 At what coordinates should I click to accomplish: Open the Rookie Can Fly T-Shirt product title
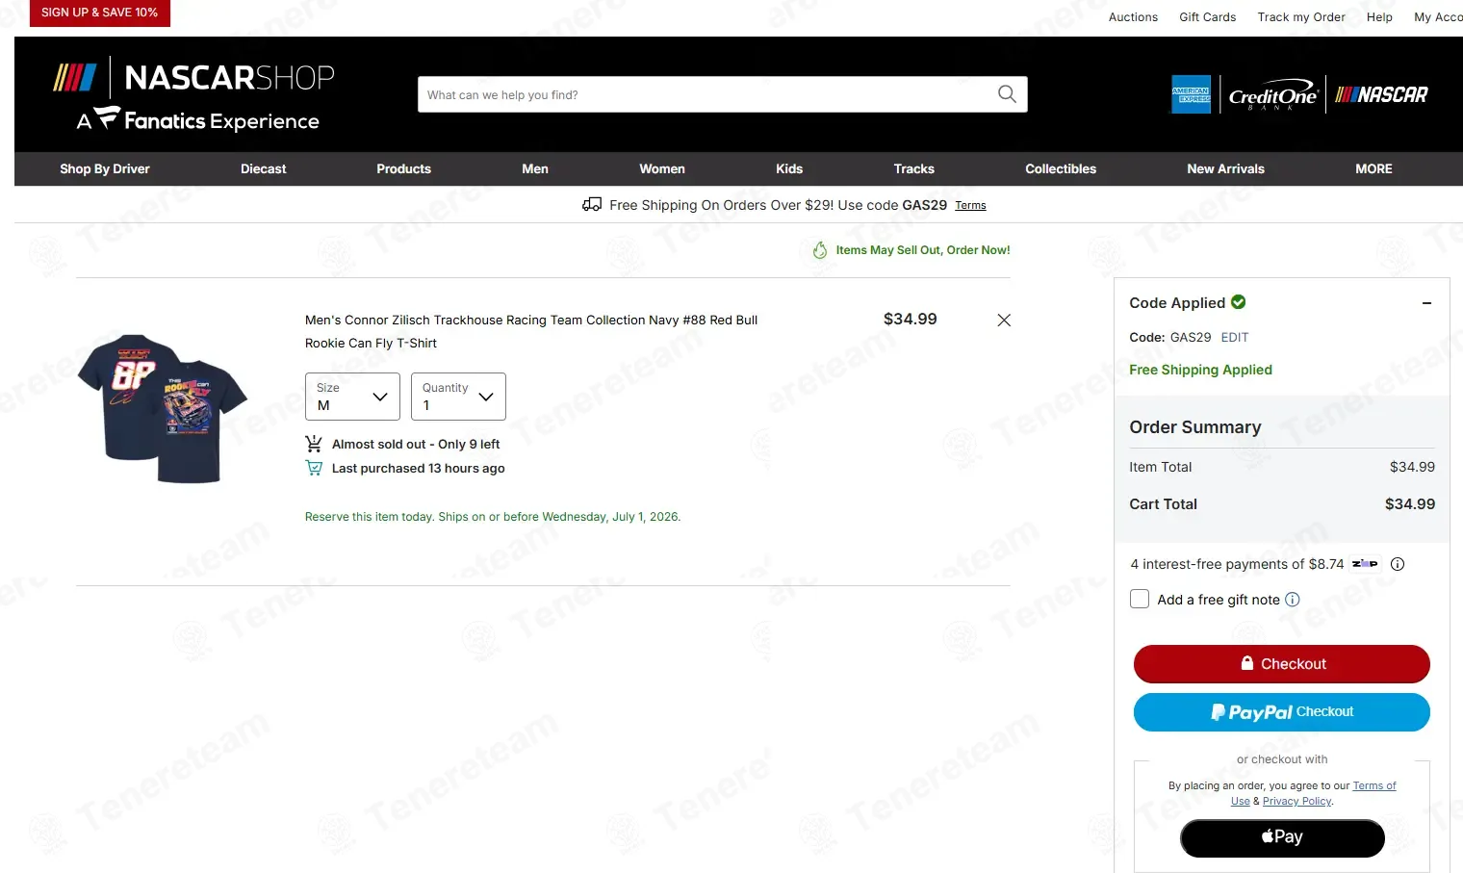coord(531,331)
